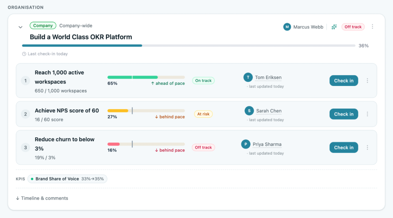Click the objective's Off track status badge
The image size is (393, 218).
coord(353,27)
